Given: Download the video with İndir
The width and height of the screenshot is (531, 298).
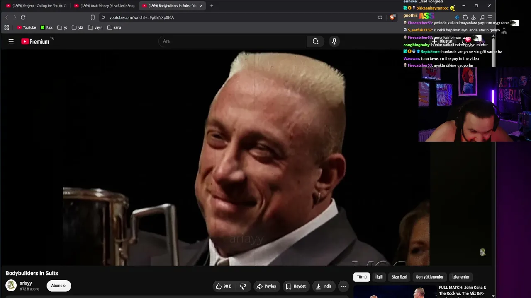Looking at the screenshot, I should point(324,286).
